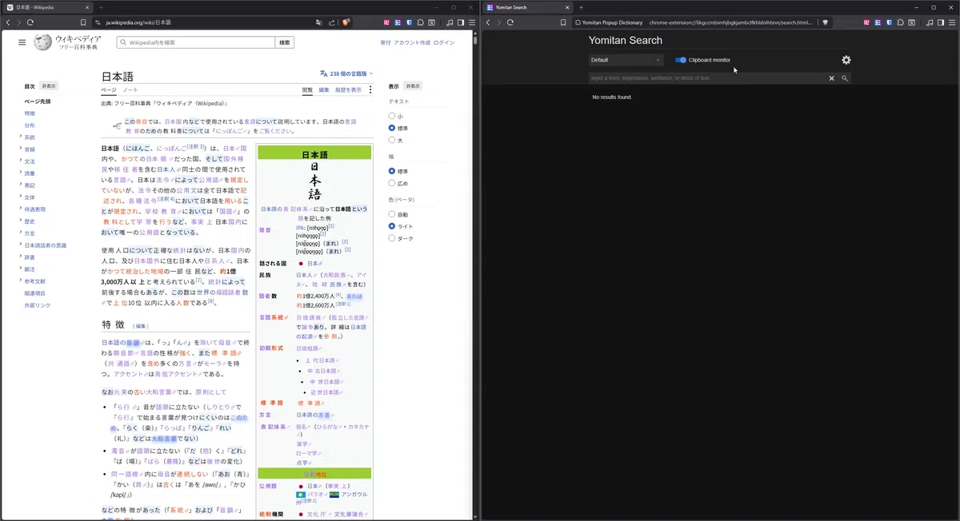The height and width of the screenshot is (521, 960).
Task: Open the extensions puzzle icon in Yomitan window
Action: pos(901,22)
